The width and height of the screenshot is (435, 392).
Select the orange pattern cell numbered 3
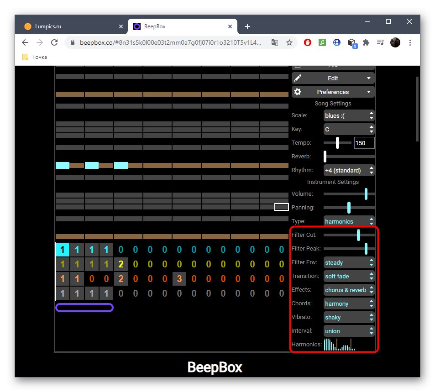(179, 278)
